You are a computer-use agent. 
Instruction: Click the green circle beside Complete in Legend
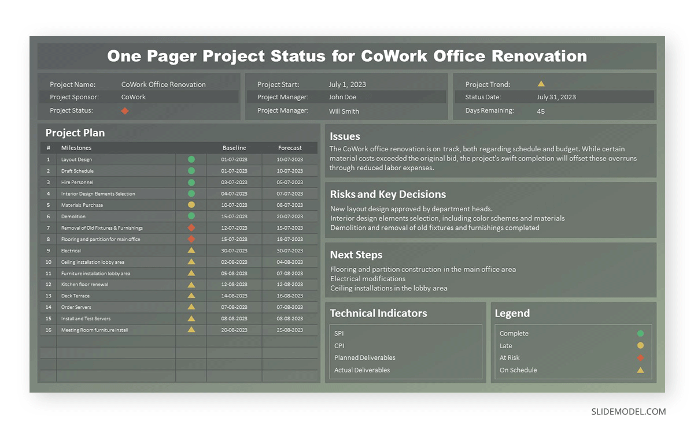tap(640, 334)
